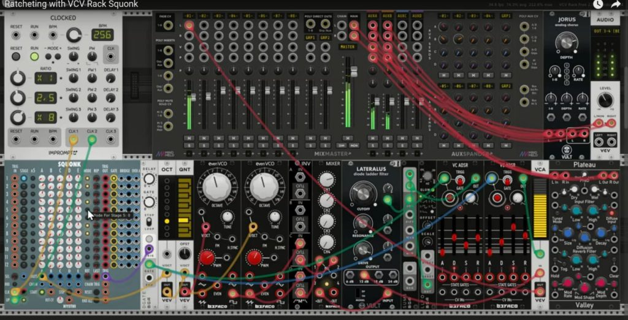Click the Lateralus RESONANCE knob
The width and height of the screenshot is (628, 320).
363,223
